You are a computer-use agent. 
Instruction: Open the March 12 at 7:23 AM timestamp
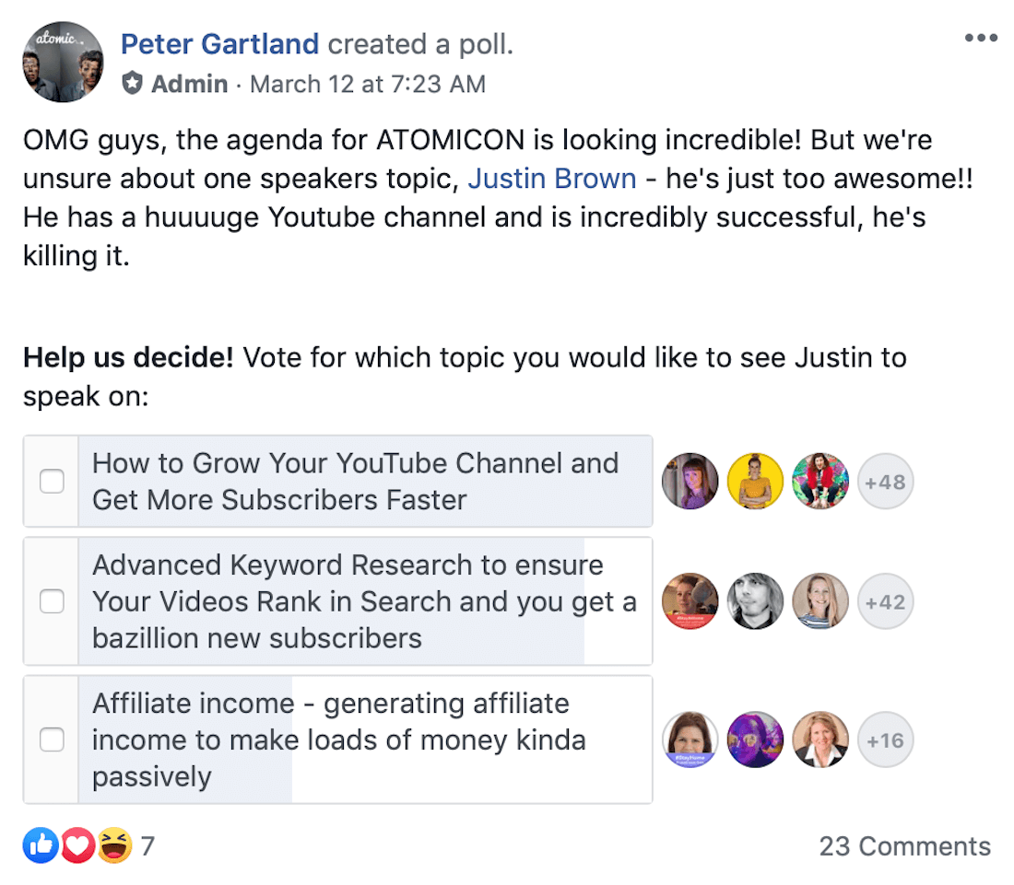[x=367, y=84]
